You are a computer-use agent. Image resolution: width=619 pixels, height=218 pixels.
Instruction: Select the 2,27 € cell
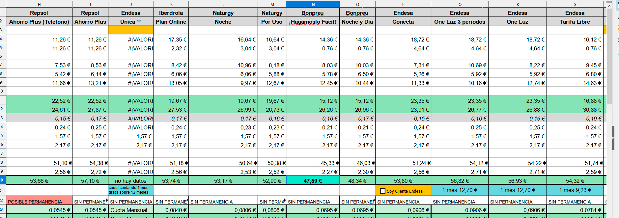click(x=313, y=172)
